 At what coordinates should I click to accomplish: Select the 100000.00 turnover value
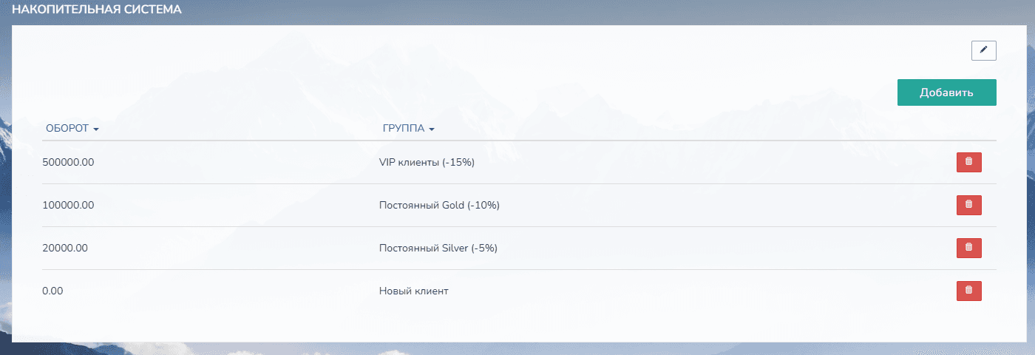click(x=69, y=205)
